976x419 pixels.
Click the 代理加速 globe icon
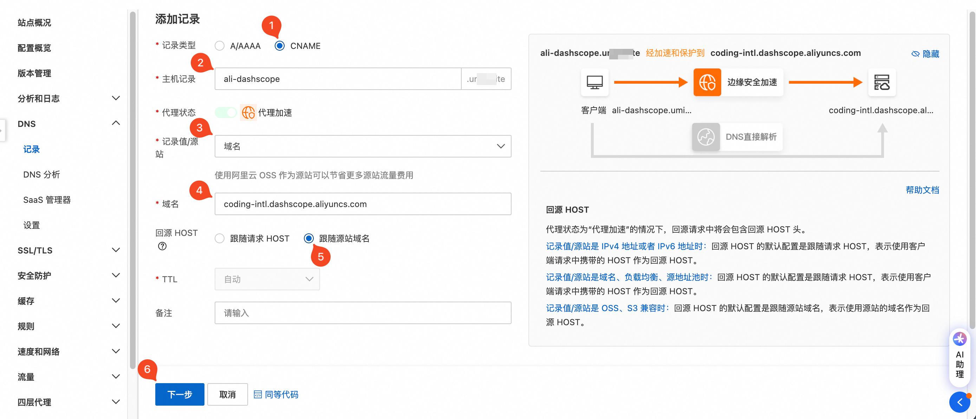248,112
